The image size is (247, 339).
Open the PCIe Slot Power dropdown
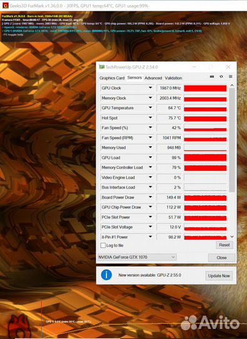click(x=150, y=217)
